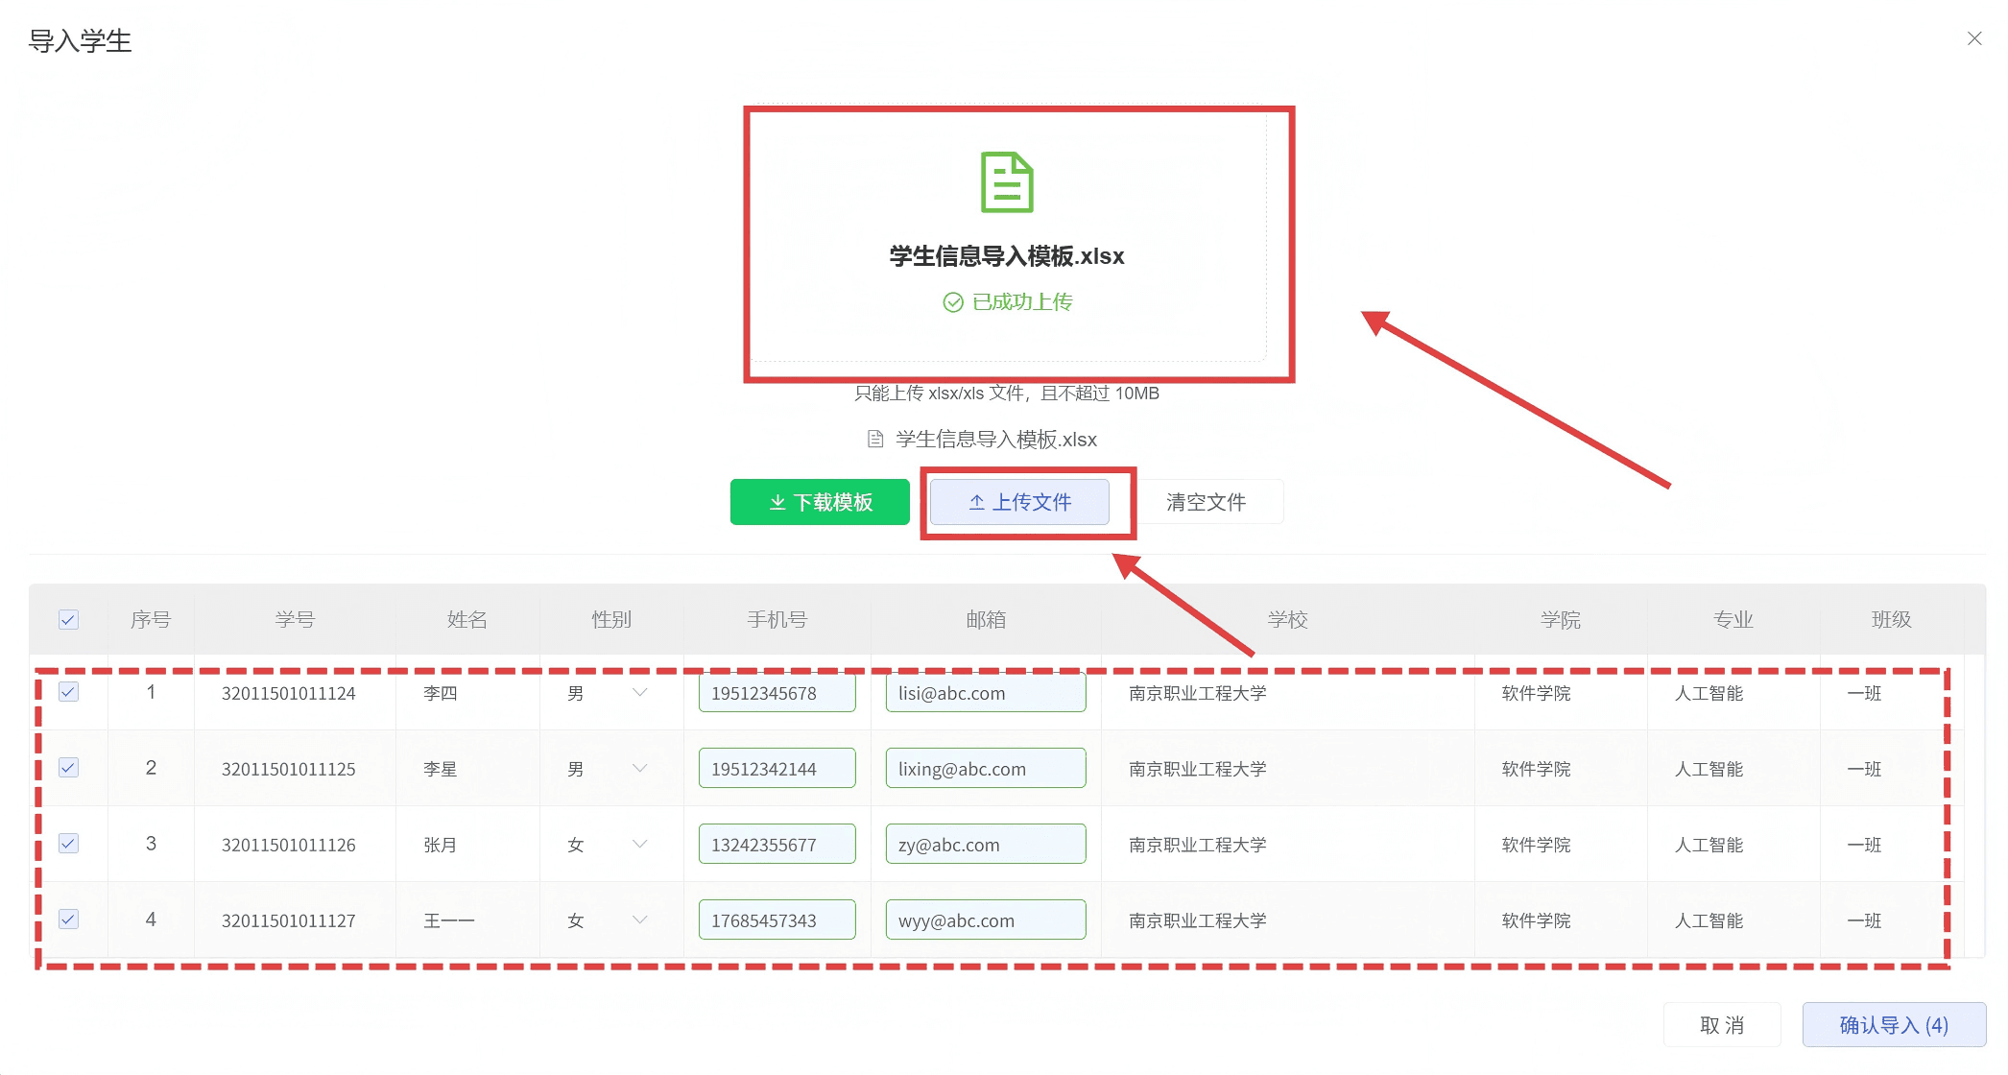Image resolution: width=2008 pixels, height=1075 pixels.
Task: Click phone field containing 19512345678
Action: 777,693
